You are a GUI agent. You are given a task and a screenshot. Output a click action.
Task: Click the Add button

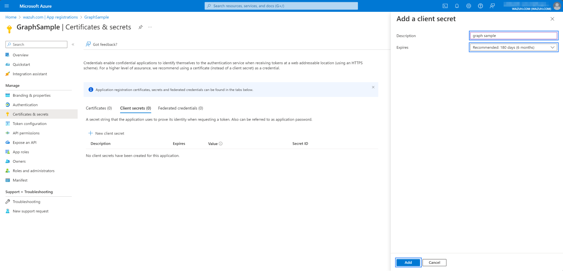click(x=408, y=263)
